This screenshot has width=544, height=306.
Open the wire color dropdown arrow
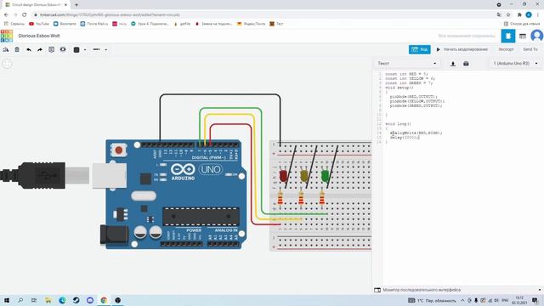(85, 49)
